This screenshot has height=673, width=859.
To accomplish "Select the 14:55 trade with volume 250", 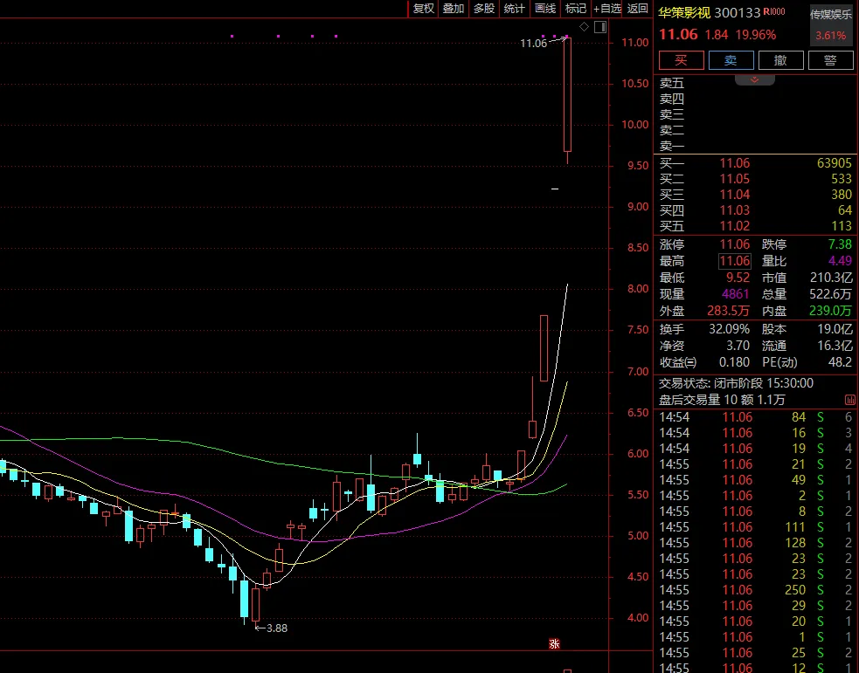I will pos(756,590).
